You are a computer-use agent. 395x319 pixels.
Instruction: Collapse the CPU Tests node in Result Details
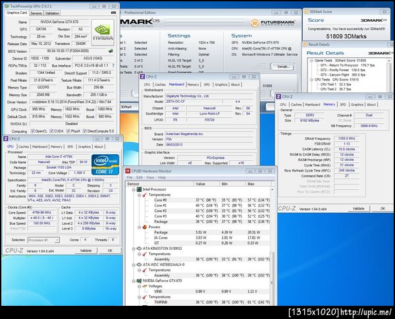click(311, 80)
